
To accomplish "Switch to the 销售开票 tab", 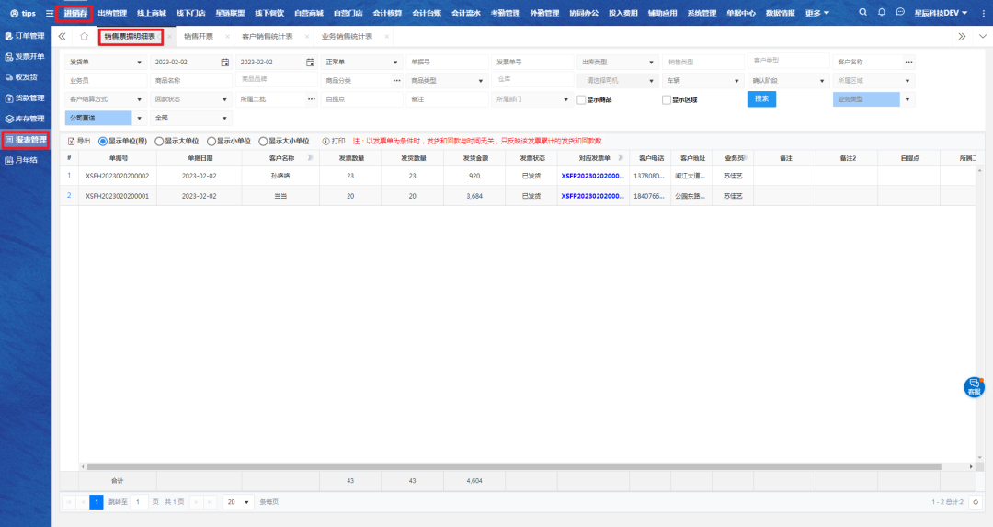I will (198, 37).
